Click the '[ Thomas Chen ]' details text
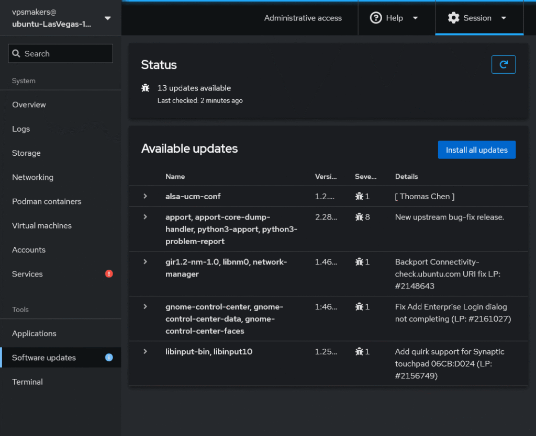This screenshot has width=536, height=436. (425, 197)
